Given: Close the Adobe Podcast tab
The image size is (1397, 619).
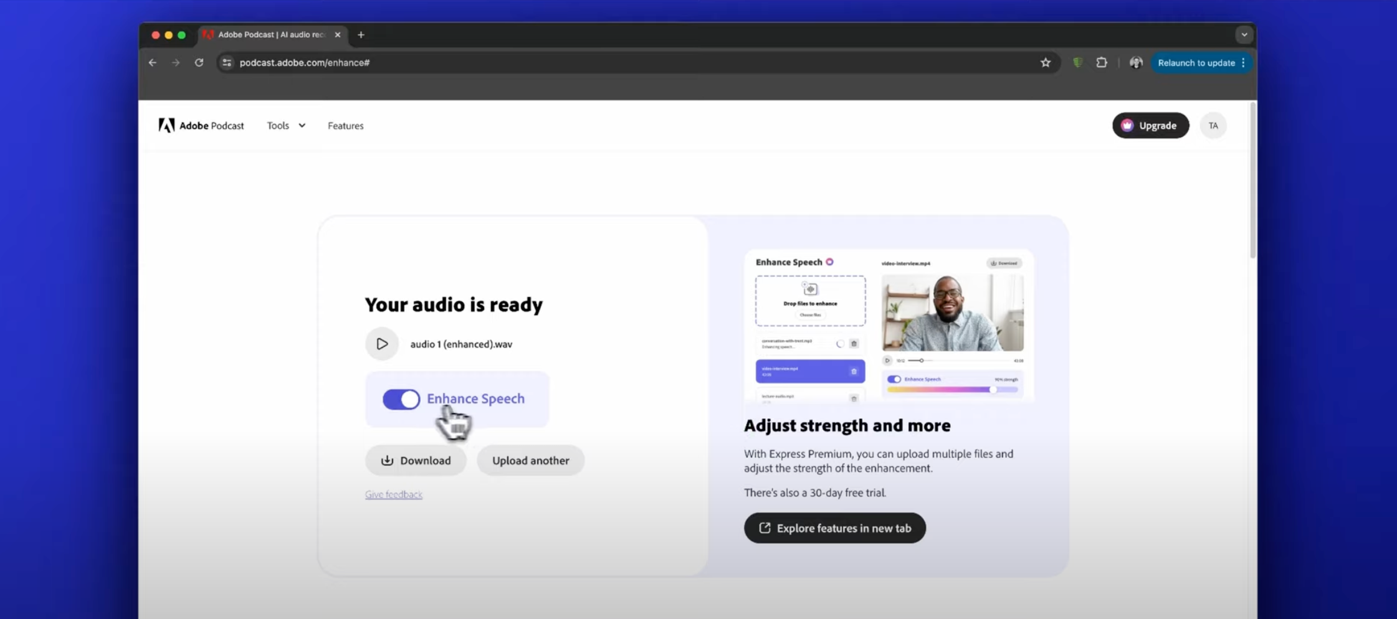Looking at the screenshot, I should pos(338,35).
